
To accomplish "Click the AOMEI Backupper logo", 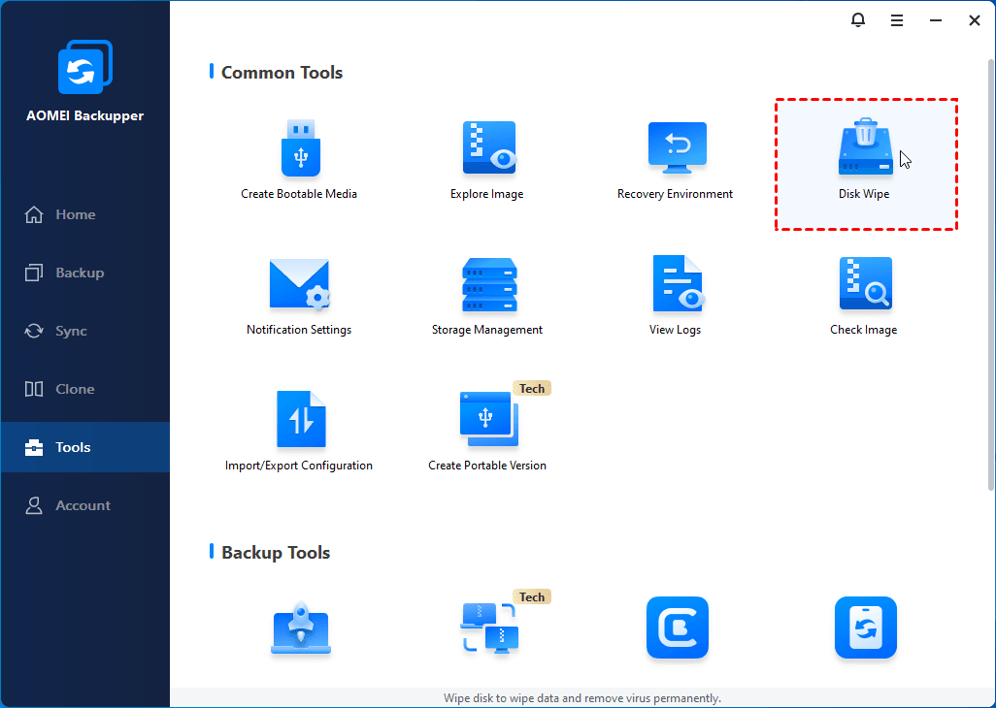I will coord(84,68).
